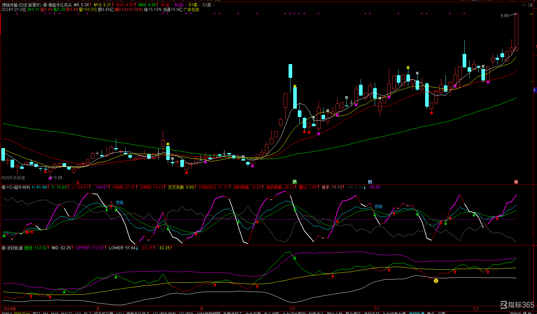The image size is (537, 314).
Task: Select the 博瑞传播(日线.前复权) title
Action: pos(21,5)
